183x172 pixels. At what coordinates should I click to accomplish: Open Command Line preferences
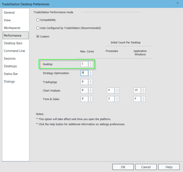(x=14, y=51)
